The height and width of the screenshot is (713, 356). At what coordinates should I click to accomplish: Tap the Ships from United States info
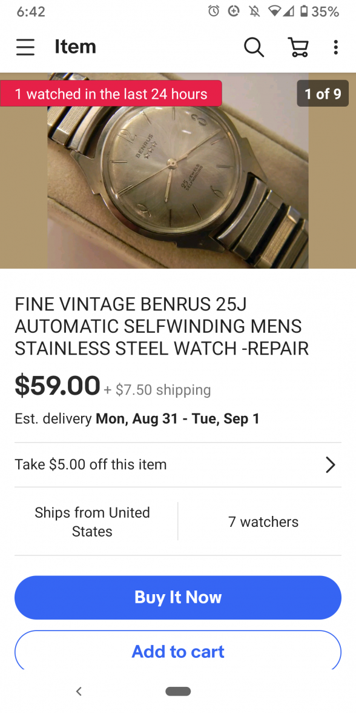click(x=92, y=521)
